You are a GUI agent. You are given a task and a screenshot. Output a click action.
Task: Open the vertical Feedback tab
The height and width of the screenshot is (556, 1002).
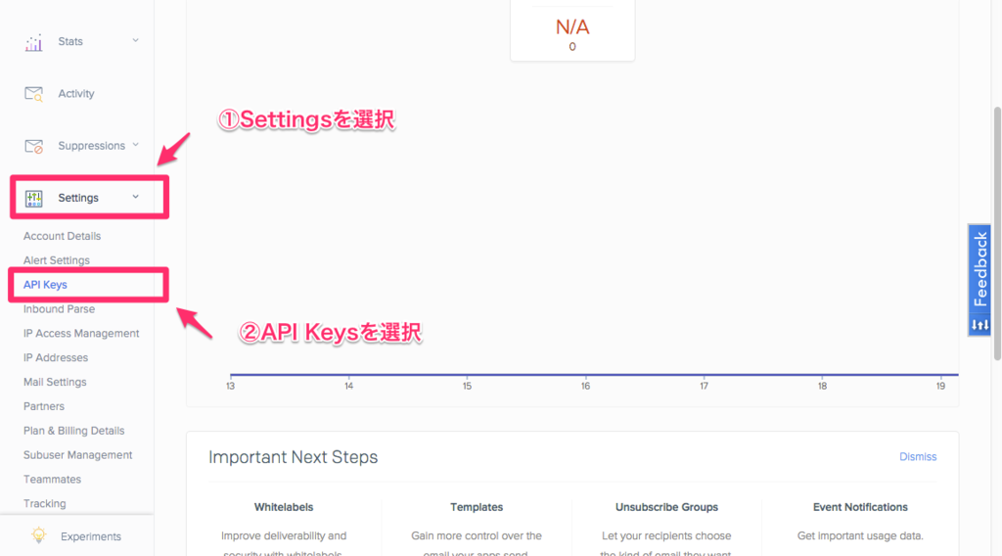coord(979,269)
